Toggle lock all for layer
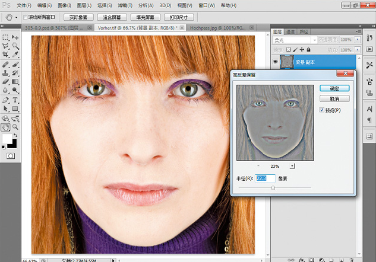Screen dimensions: 376x262 point(309,50)
